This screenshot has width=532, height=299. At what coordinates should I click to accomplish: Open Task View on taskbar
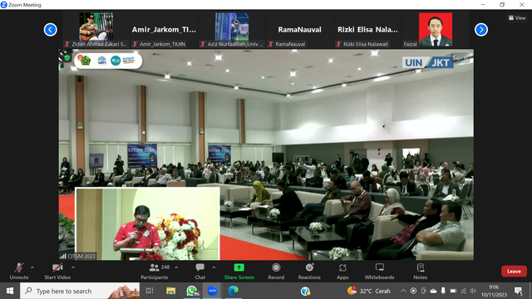pyautogui.click(x=150, y=291)
